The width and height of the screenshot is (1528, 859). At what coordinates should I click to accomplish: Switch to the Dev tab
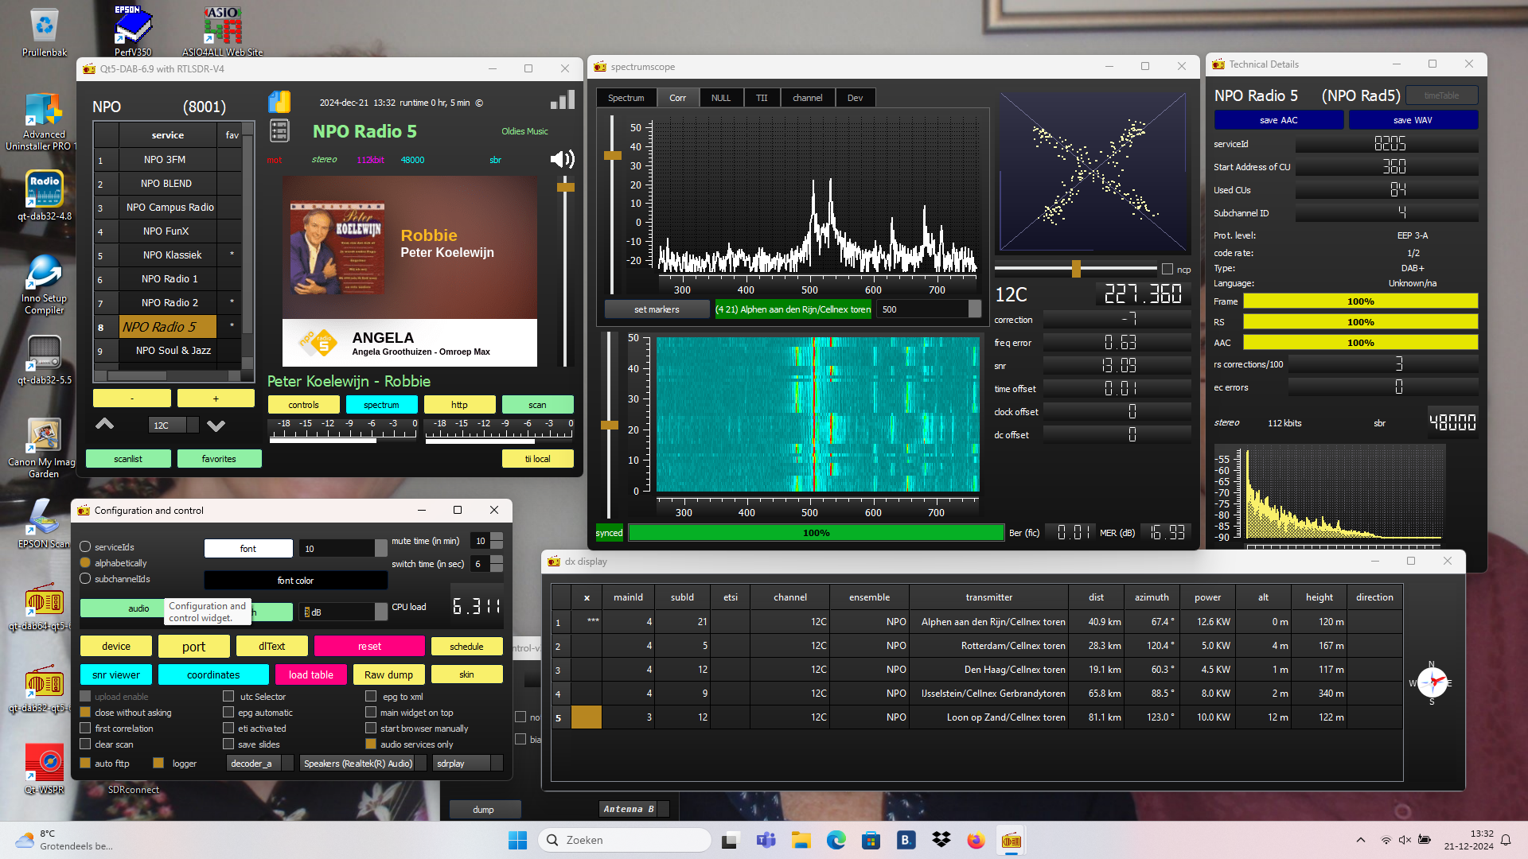(x=855, y=98)
